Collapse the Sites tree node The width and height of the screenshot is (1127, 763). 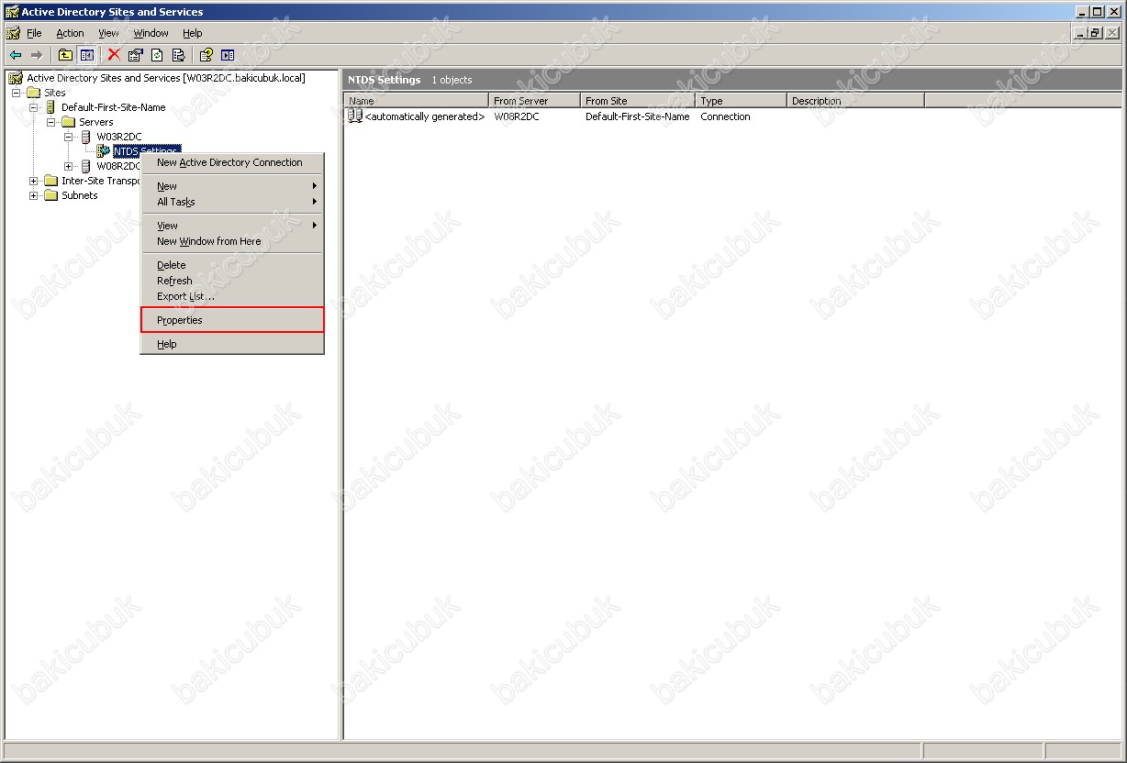(17, 93)
